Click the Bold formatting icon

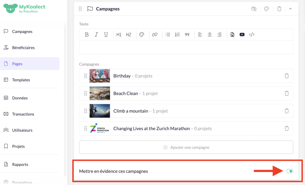point(87,35)
